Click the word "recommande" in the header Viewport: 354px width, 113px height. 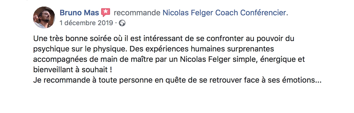tap(137, 13)
